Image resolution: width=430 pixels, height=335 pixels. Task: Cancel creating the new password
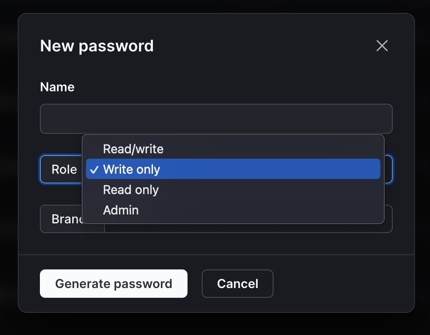click(x=237, y=284)
